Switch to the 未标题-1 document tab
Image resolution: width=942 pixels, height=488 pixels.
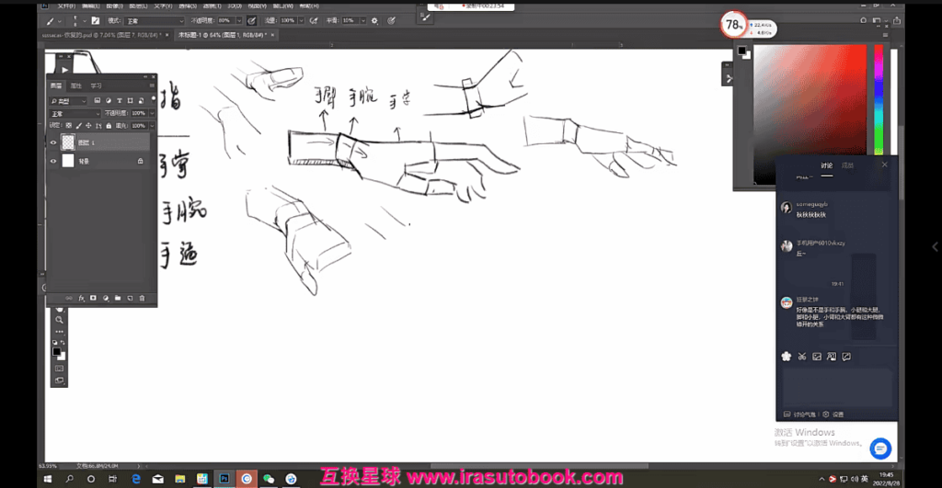(x=210, y=35)
